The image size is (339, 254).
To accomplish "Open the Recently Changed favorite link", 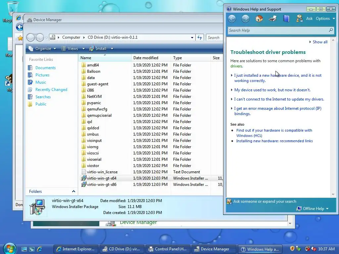I will [x=51, y=90].
